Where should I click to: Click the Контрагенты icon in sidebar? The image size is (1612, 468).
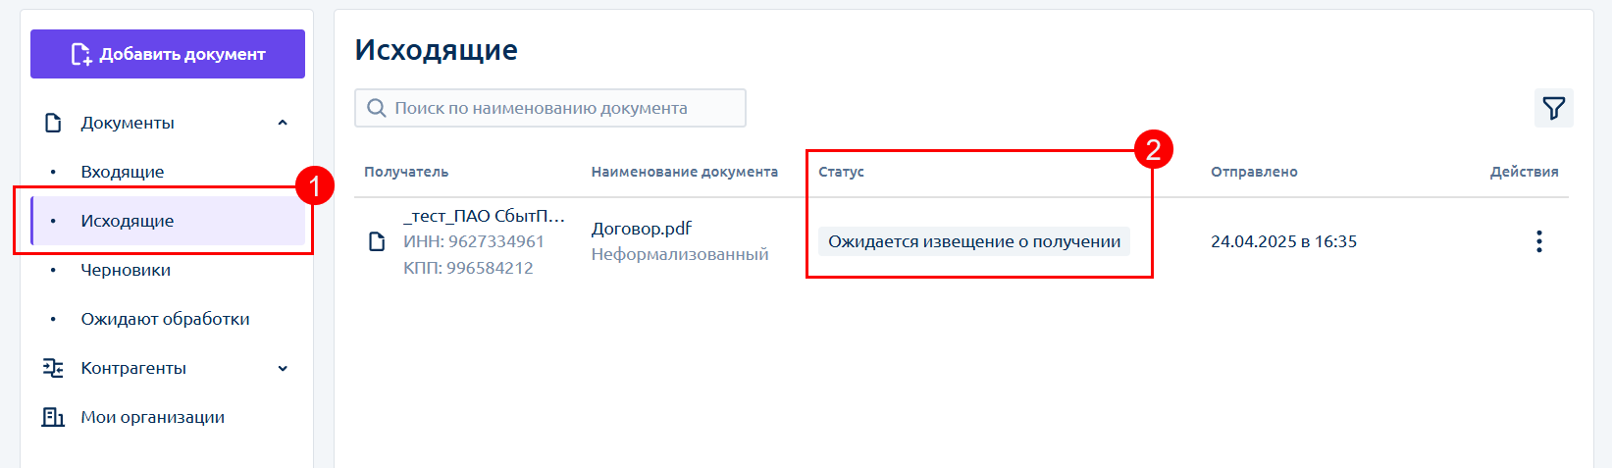(x=53, y=368)
